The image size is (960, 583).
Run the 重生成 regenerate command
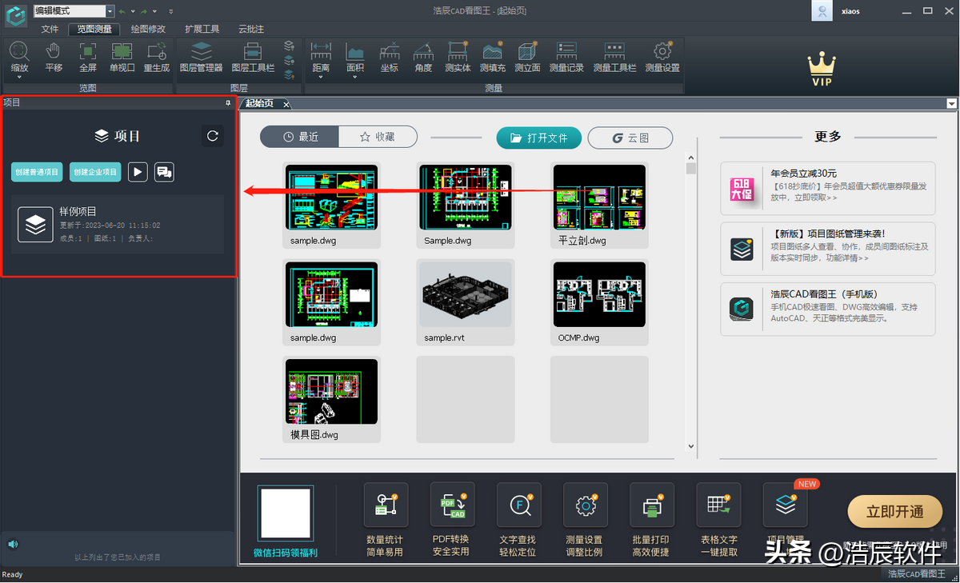(x=157, y=58)
